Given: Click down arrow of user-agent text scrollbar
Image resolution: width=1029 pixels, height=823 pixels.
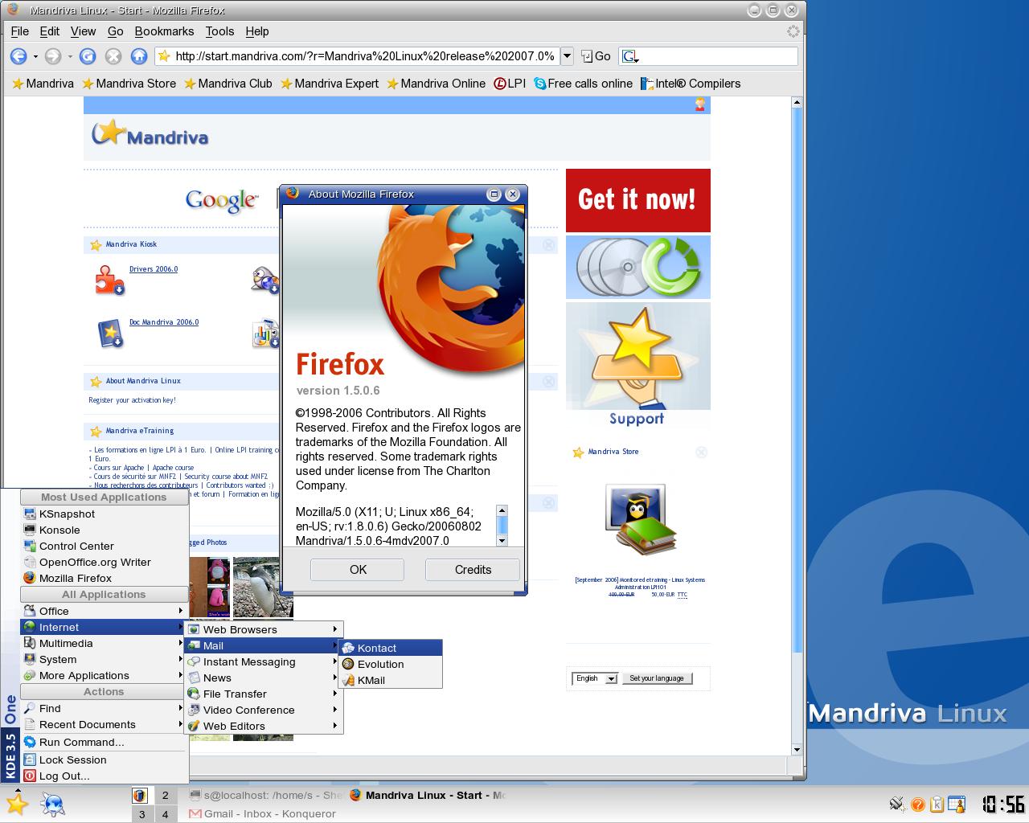Looking at the screenshot, I should pyautogui.click(x=502, y=541).
